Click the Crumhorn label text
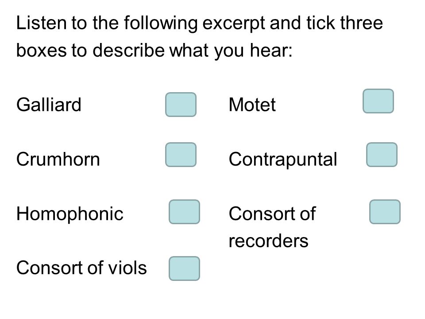 (58, 159)
